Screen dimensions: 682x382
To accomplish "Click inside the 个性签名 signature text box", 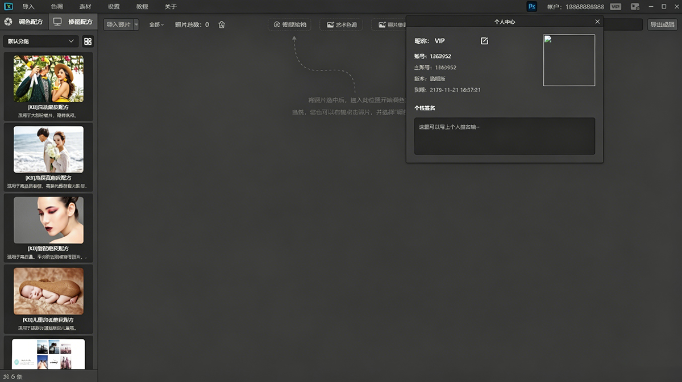I will pyautogui.click(x=505, y=136).
